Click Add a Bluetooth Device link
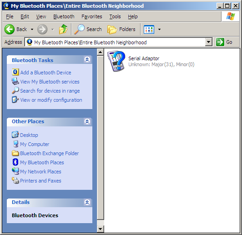Screen dimensions: 242x235 (45, 73)
